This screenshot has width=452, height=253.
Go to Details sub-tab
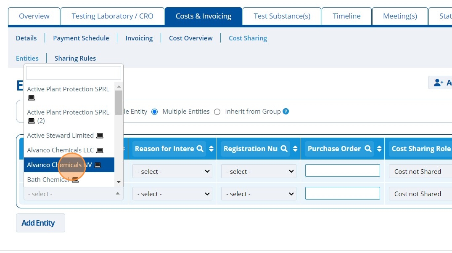pyautogui.click(x=26, y=38)
